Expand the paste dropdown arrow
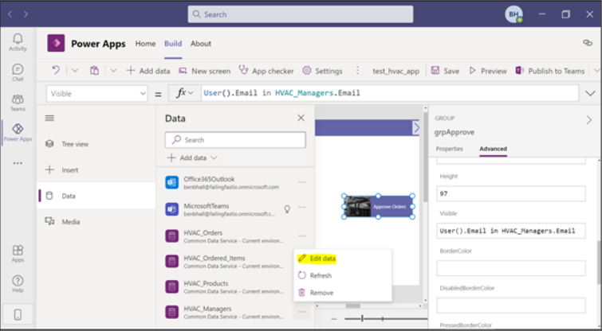The width and height of the screenshot is (602, 331). pyautogui.click(x=113, y=71)
